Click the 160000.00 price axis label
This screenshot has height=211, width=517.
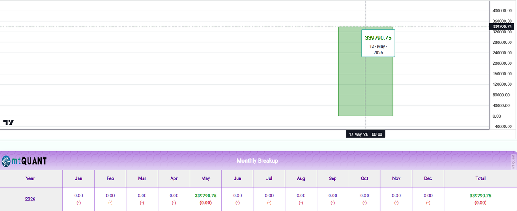click(502, 74)
